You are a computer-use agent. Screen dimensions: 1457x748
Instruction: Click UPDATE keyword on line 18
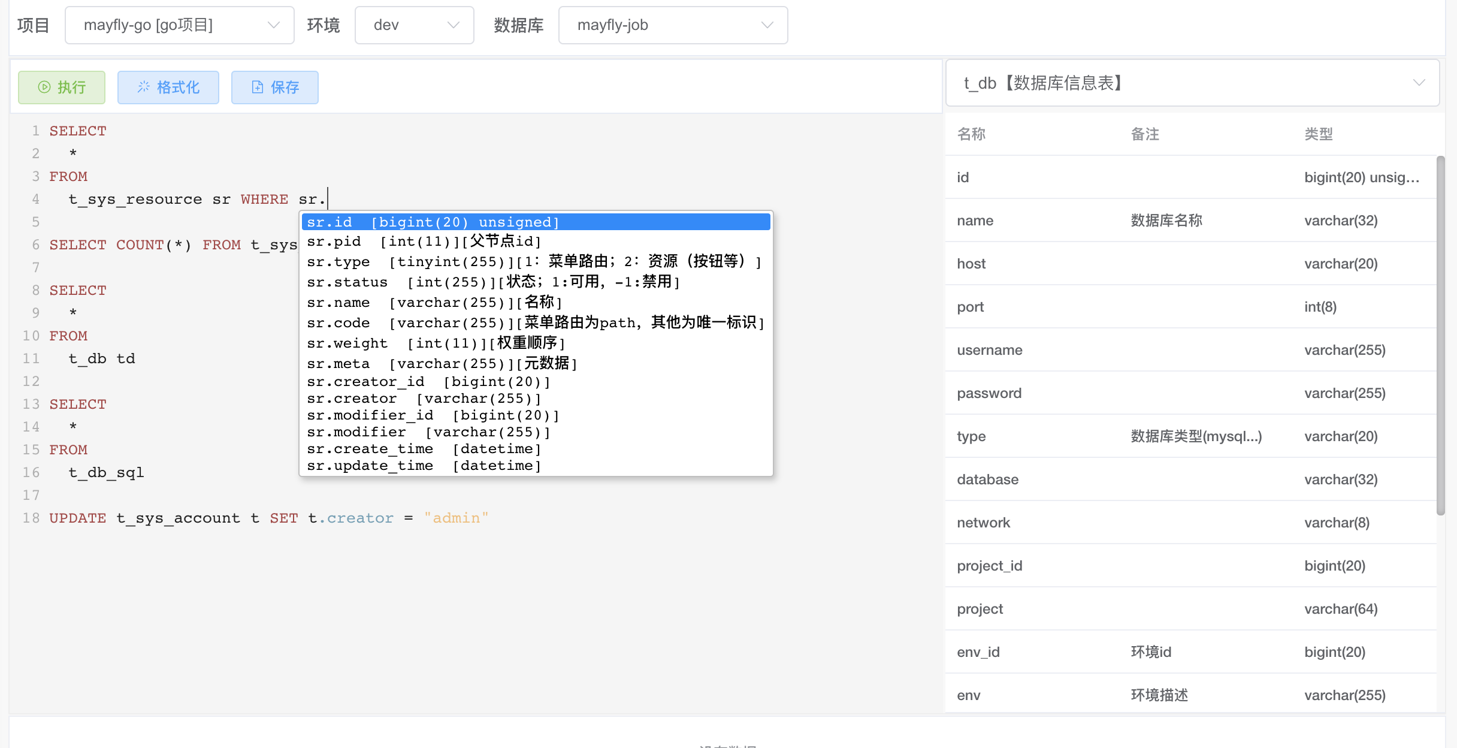78,518
